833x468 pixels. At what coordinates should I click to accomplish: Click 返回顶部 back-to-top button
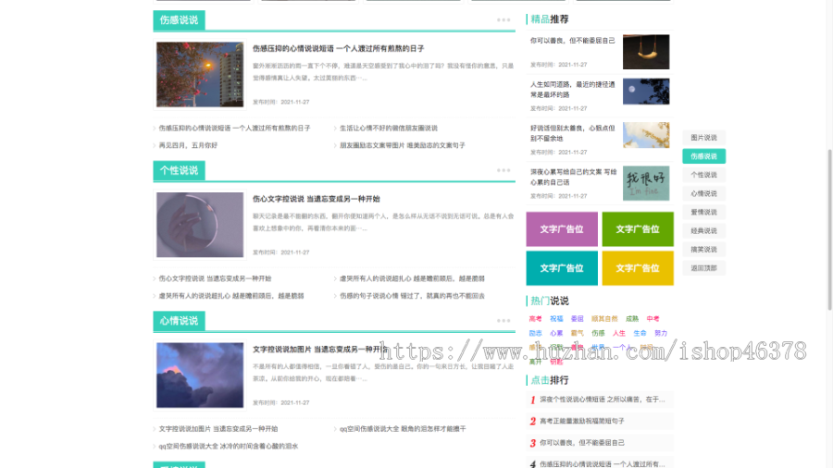703,268
